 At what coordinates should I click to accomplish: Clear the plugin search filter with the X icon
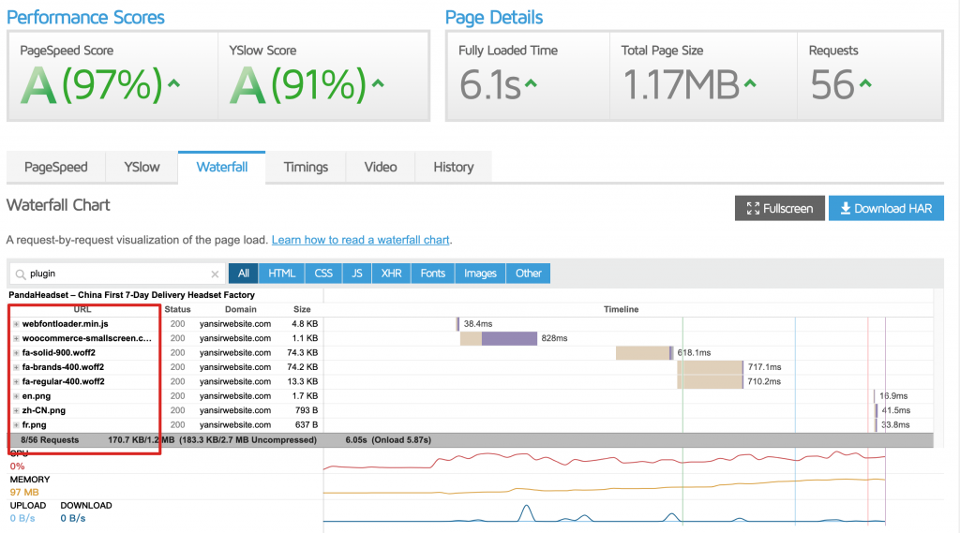(215, 274)
